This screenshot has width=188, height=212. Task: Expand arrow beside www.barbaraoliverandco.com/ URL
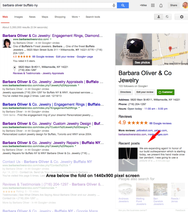click(x=51, y=39)
